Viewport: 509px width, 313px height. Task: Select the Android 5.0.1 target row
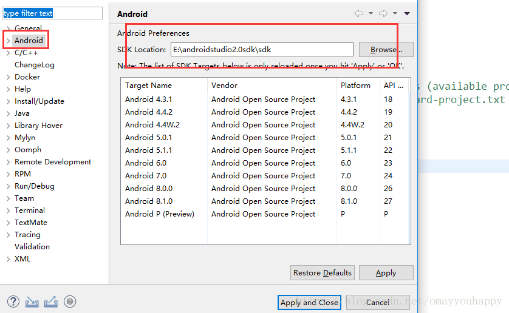(x=265, y=138)
